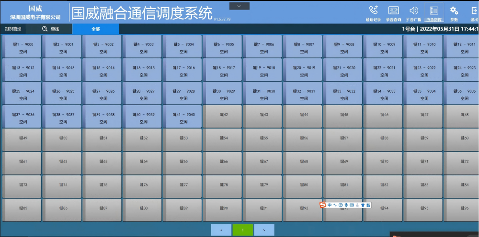Click key 键25 - 9024
Viewport: 479px width, 237px height.
tap(22, 93)
